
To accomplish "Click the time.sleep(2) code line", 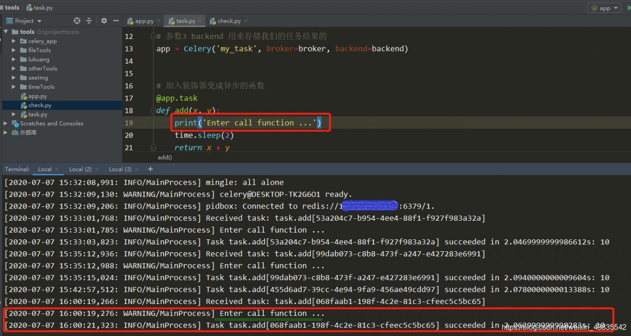I will click(204, 135).
